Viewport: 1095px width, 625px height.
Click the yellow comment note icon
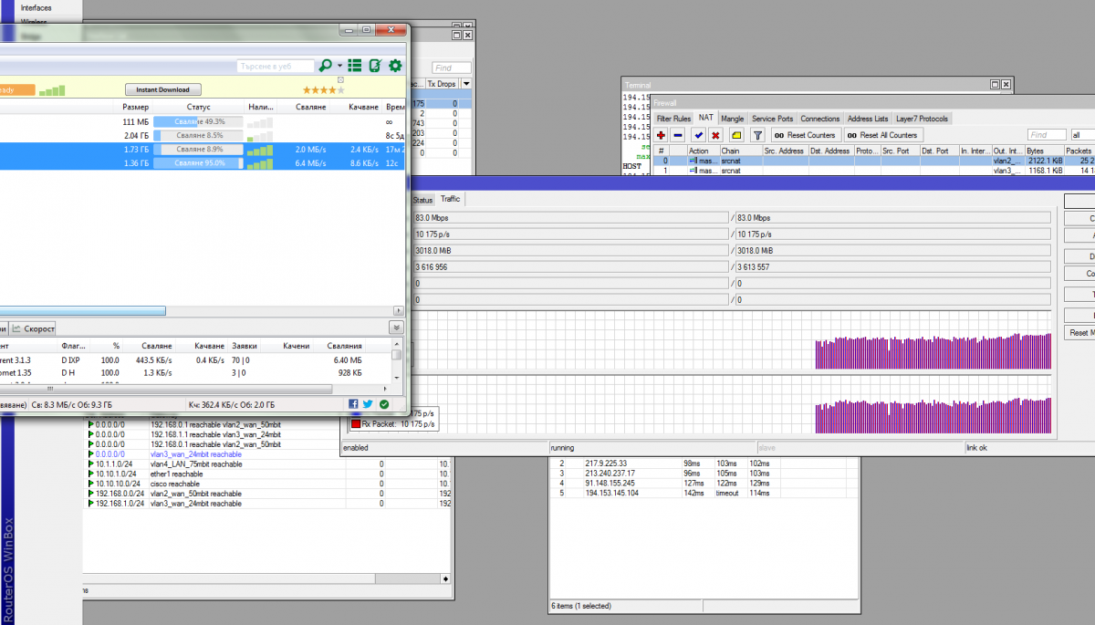[735, 135]
